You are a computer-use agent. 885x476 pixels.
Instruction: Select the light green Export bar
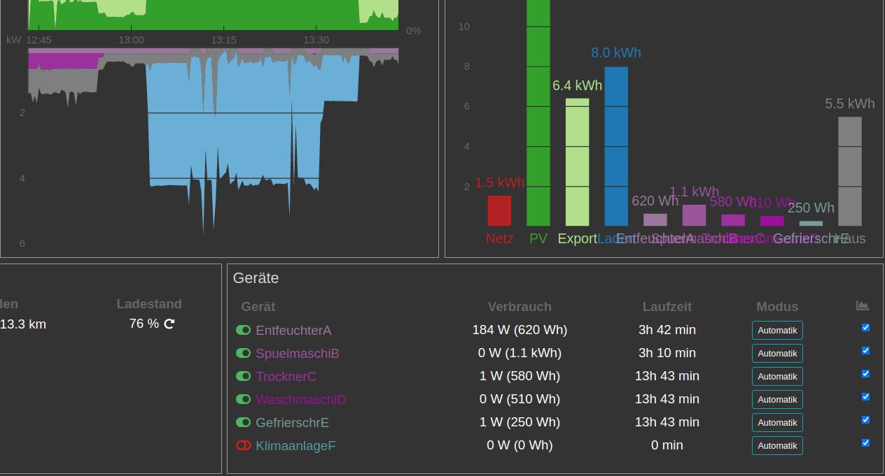point(577,162)
